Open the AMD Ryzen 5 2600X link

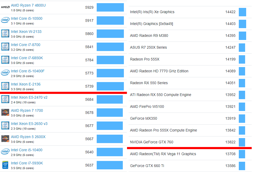pos(28,137)
